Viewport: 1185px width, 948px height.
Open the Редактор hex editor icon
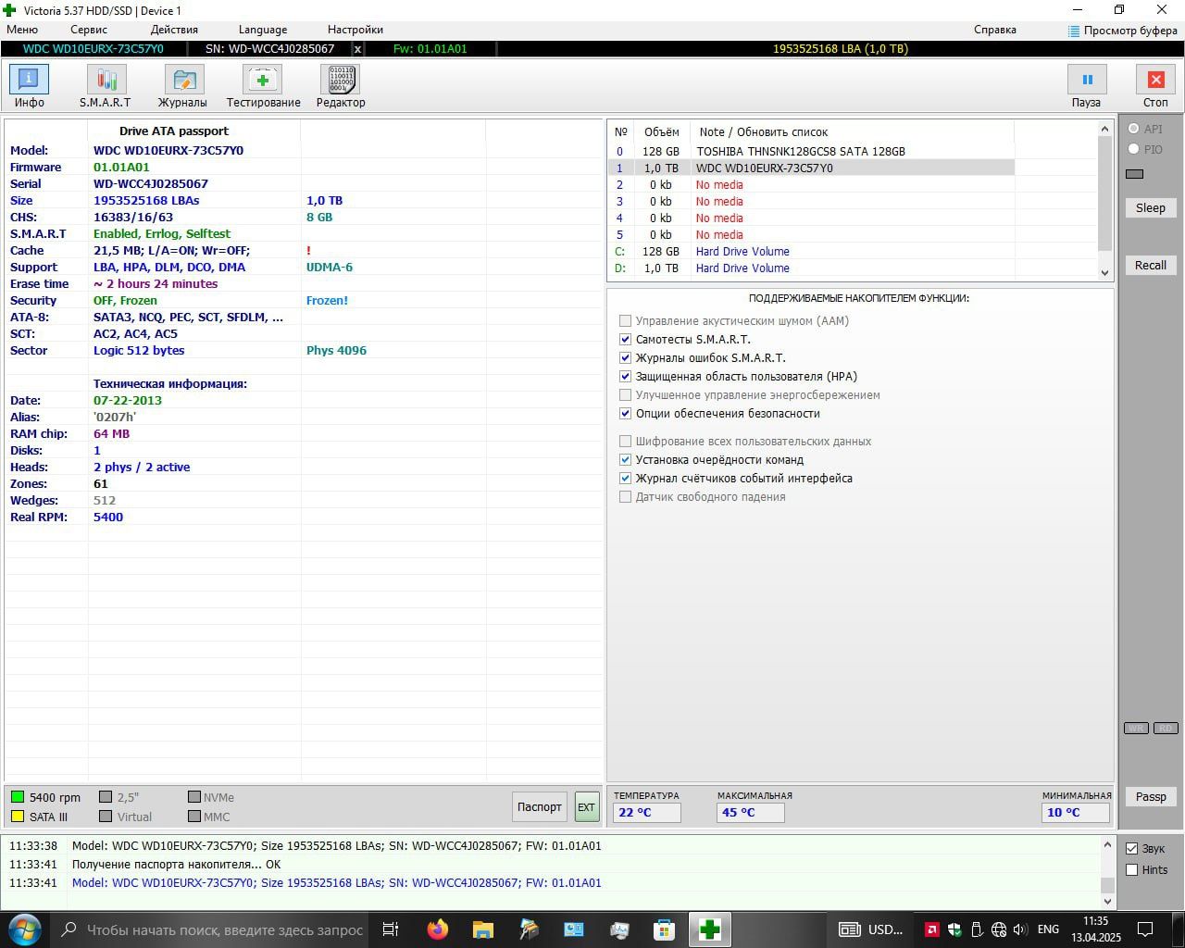click(340, 80)
